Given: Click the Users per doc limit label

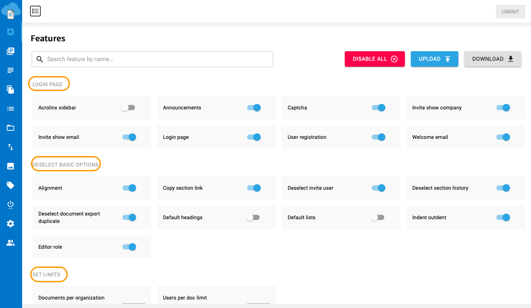Looking at the screenshot, I should tap(185, 298).
